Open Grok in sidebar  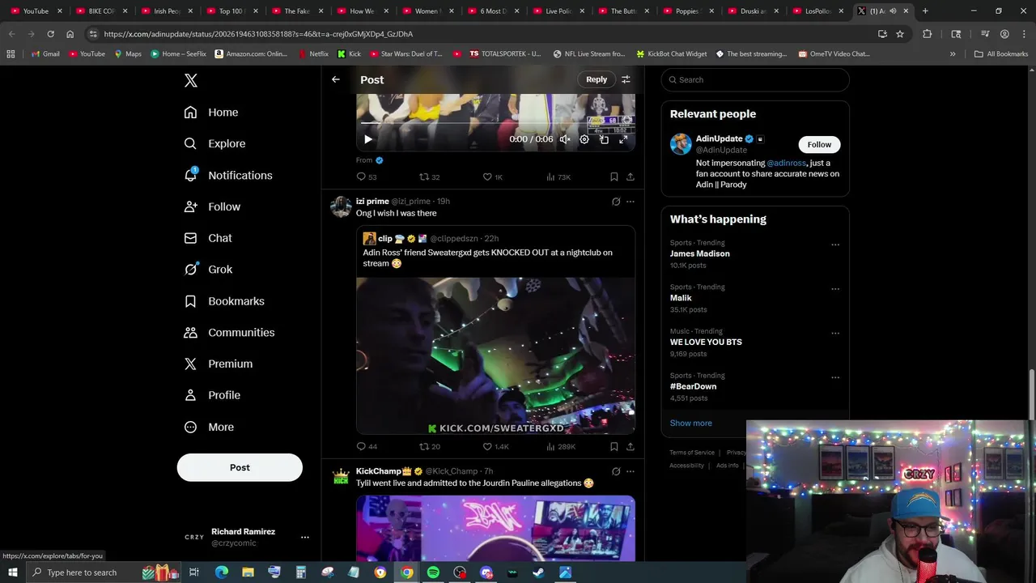209,270
